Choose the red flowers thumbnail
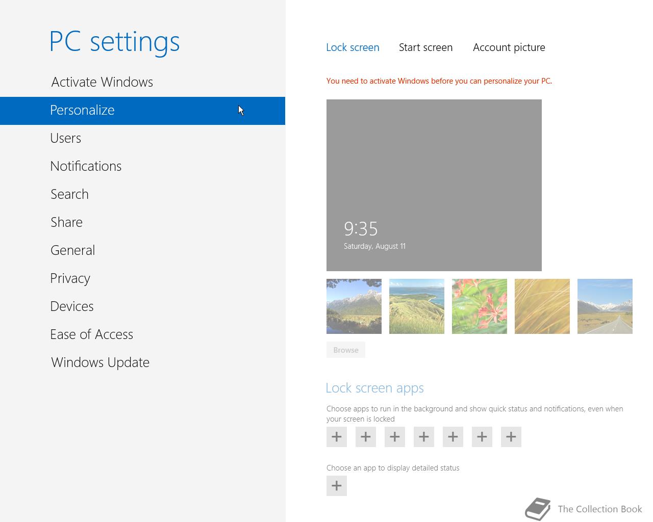This screenshot has height=522, width=653. click(480, 306)
